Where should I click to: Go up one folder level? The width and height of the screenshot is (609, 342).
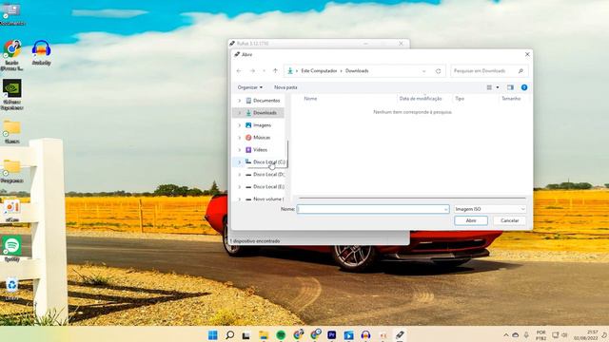coord(275,71)
